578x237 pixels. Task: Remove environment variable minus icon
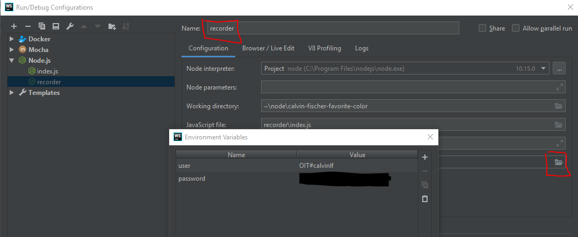coord(425,171)
